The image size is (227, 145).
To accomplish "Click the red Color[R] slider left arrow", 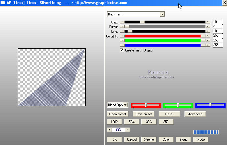I will (122, 36).
